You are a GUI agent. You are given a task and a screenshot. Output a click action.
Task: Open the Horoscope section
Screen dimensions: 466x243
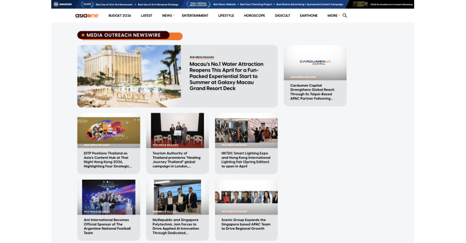254,16
